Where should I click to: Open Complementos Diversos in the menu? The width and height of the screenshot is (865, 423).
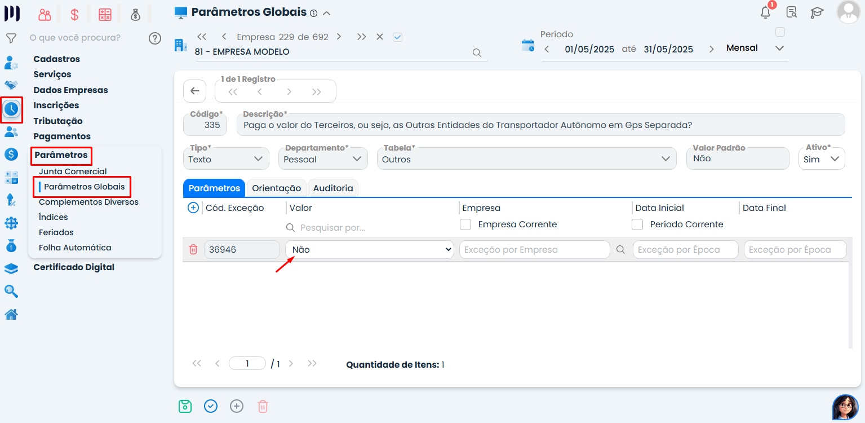[88, 202]
